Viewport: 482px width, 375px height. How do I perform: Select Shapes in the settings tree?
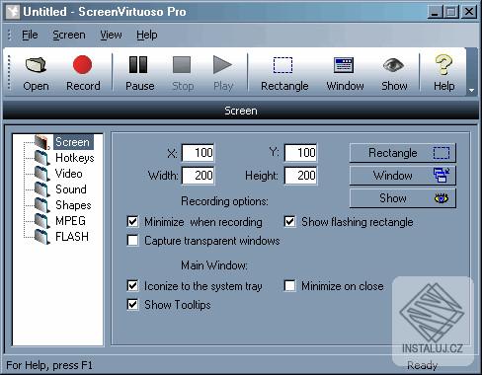(73, 205)
